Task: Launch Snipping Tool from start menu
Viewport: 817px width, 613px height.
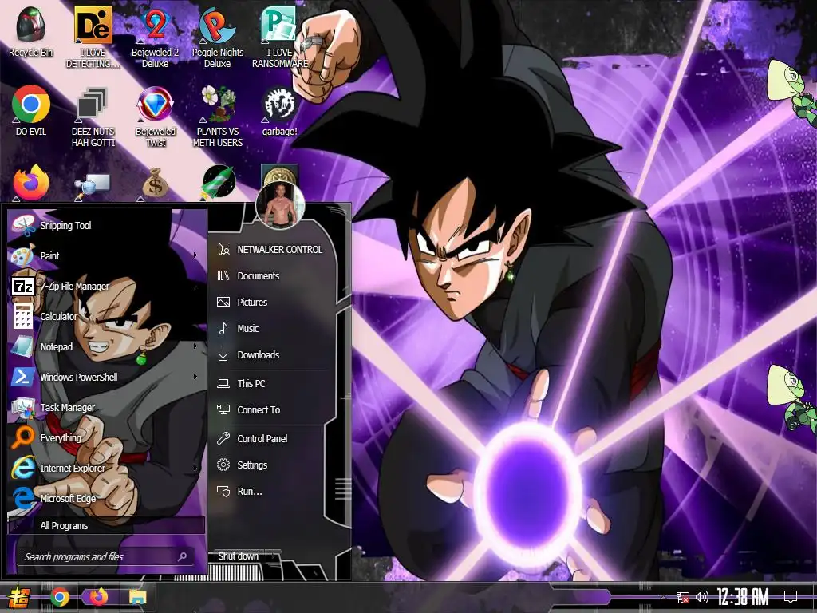Action: tap(106, 226)
